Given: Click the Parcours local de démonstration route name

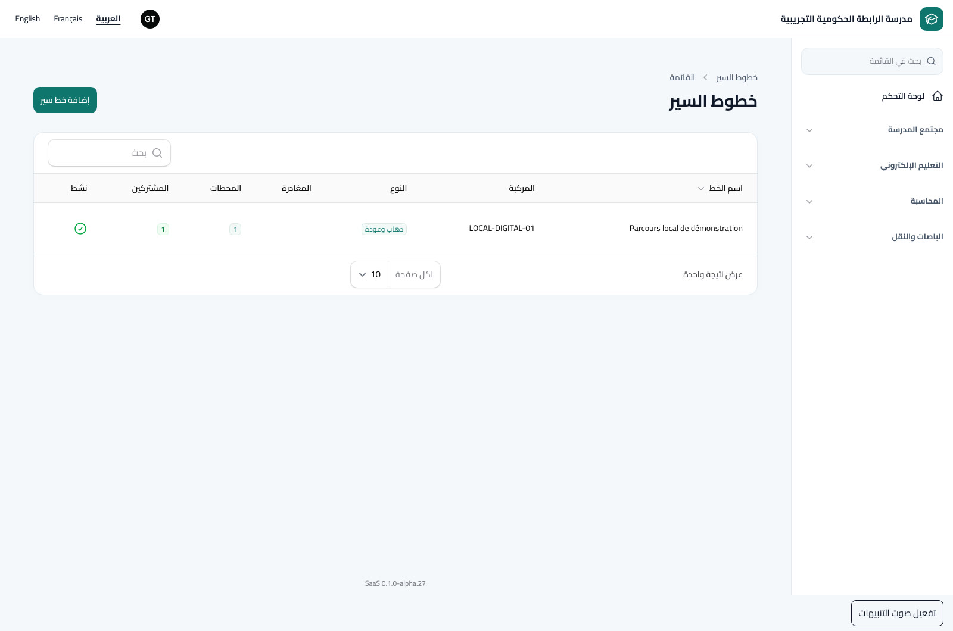Looking at the screenshot, I should click(x=686, y=229).
